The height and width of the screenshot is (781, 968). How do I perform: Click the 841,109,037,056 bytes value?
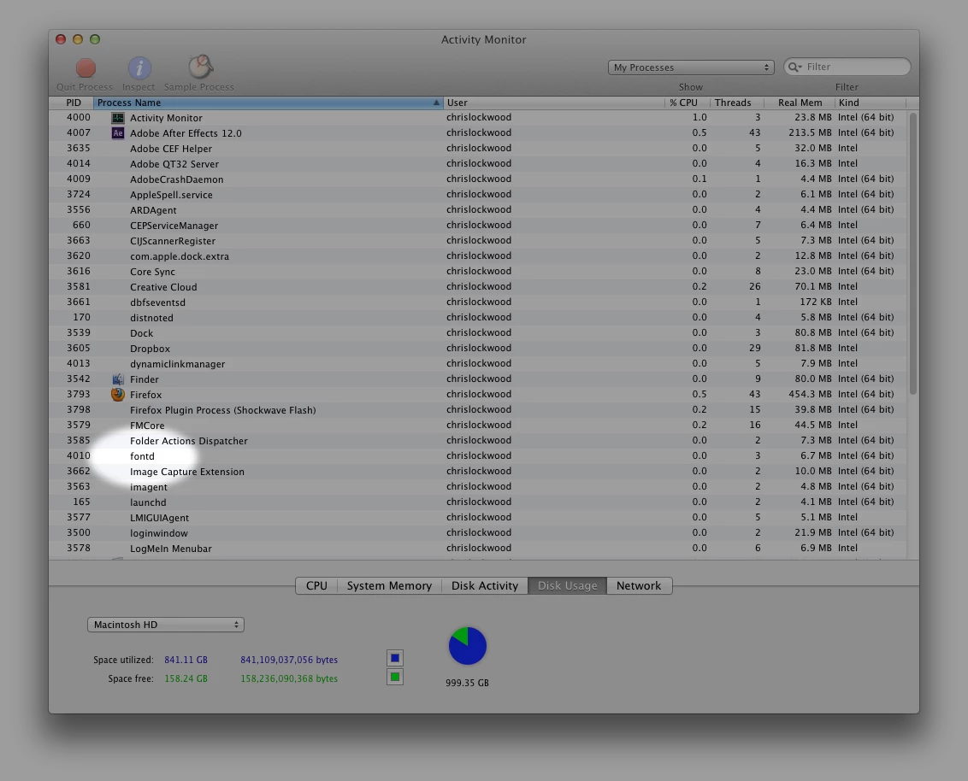click(289, 660)
